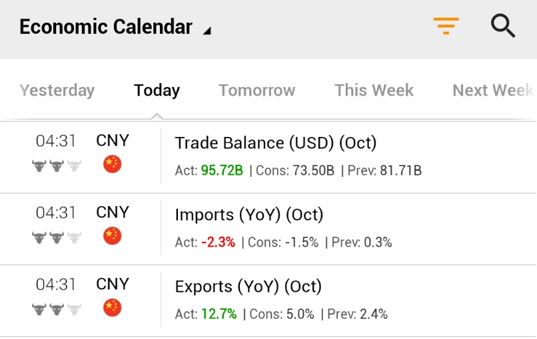The width and height of the screenshot is (537, 339).
Task: Click China flag on Trade Balance row
Action: pyautogui.click(x=113, y=164)
